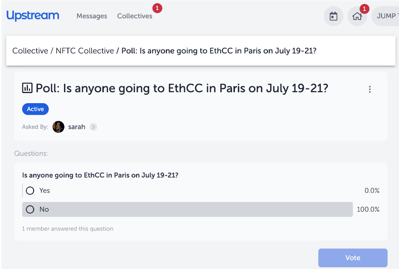Expand sarah's details with chevron arrow
Image resolution: width=399 pixels, height=269 pixels.
pos(93,127)
